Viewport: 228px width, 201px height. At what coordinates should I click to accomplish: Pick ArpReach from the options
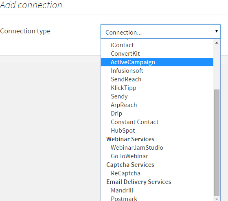(x=157, y=105)
